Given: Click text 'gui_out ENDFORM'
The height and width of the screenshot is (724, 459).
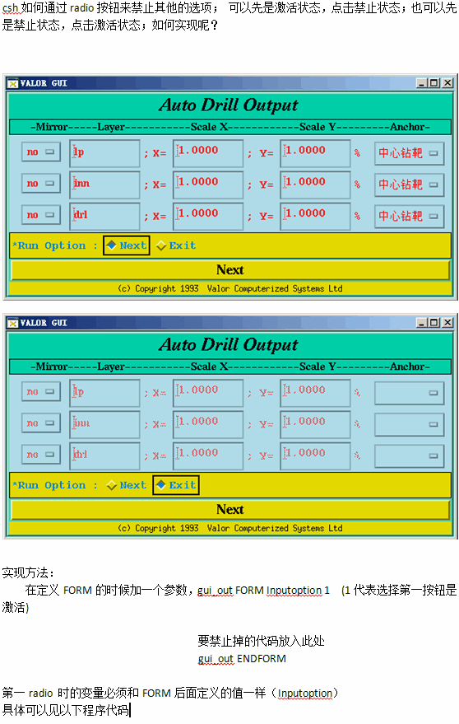Looking at the screenshot, I should [x=242, y=658].
